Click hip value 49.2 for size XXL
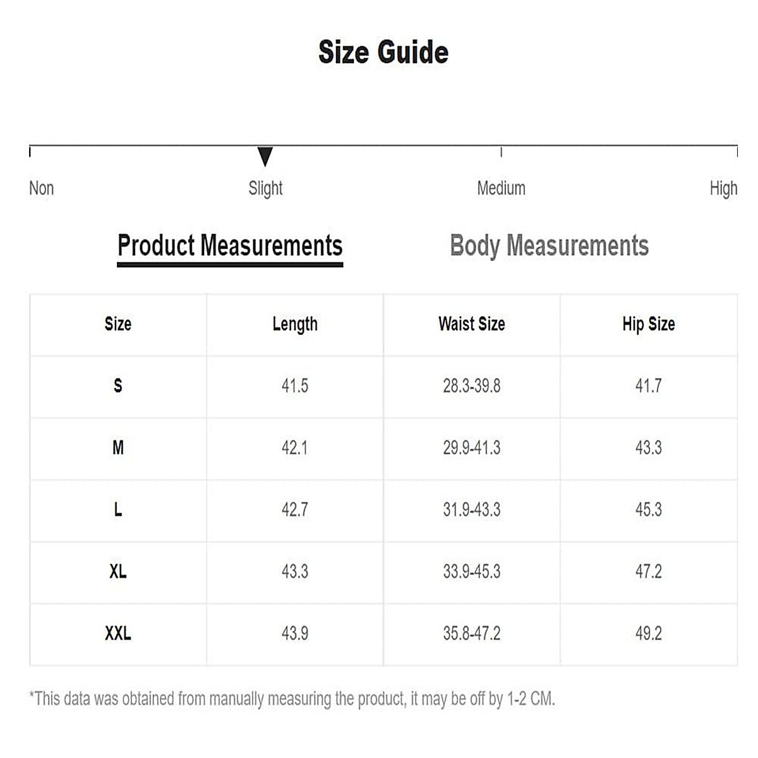Viewport: 758px width, 758px height. [649, 634]
